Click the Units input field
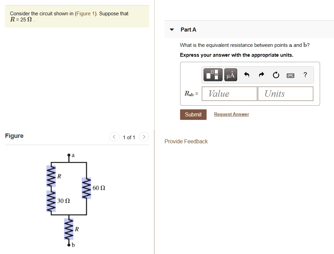This screenshot has height=254, width=334. (285, 94)
